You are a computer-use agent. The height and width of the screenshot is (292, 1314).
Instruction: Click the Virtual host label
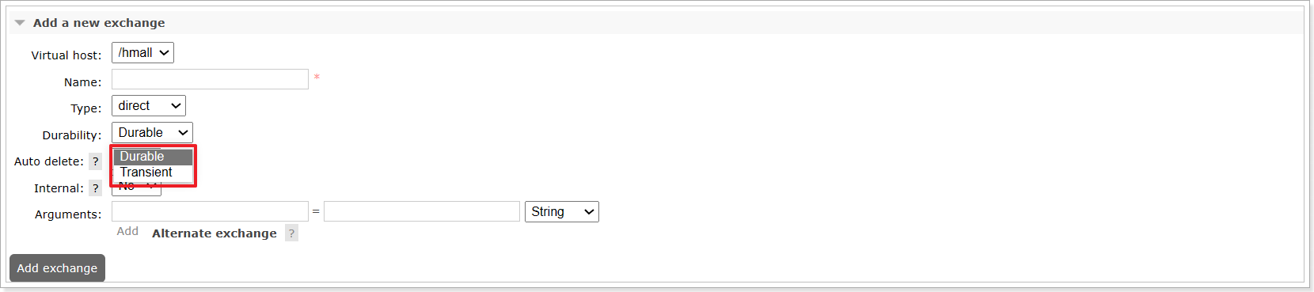point(66,55)
